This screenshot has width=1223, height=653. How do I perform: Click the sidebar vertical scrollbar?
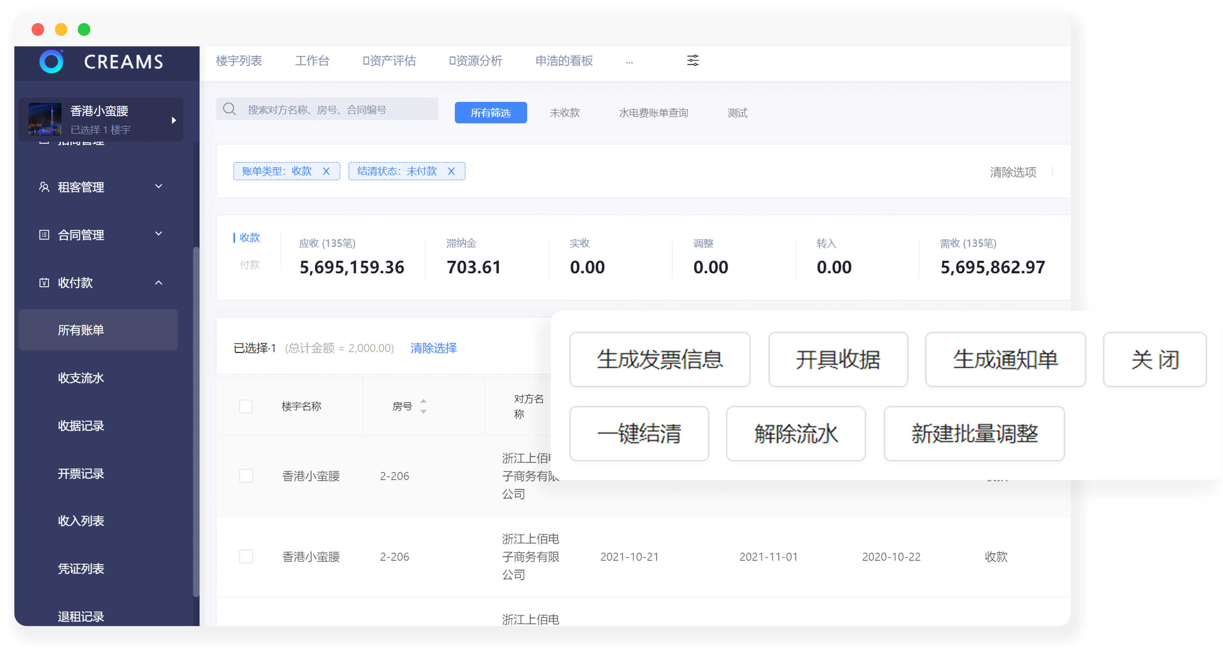click(x=195, y=422)
